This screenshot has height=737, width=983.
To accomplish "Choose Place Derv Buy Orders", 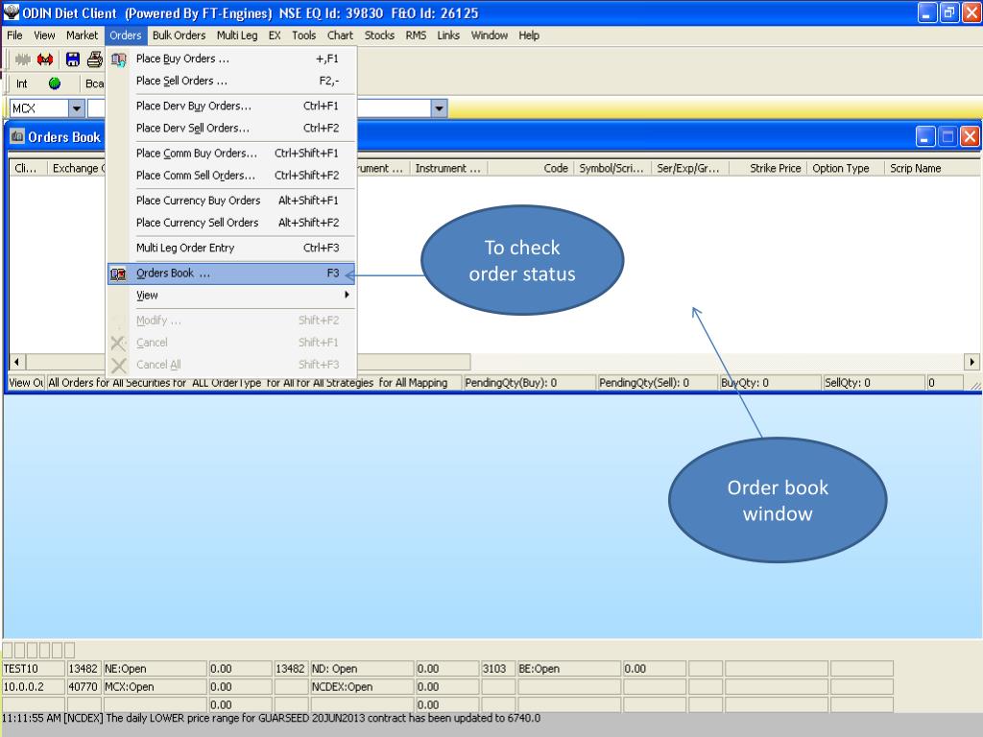I will pos(231,106).
